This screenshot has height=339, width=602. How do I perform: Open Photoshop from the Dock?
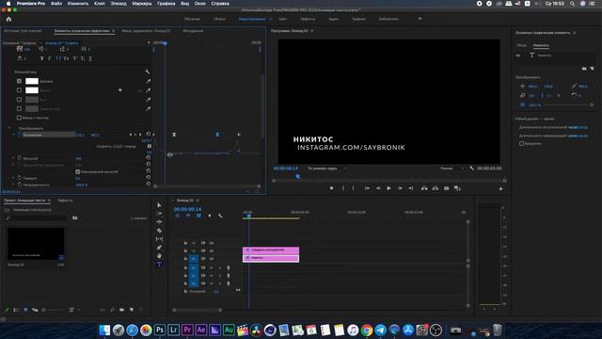click(x=160, y=330)
